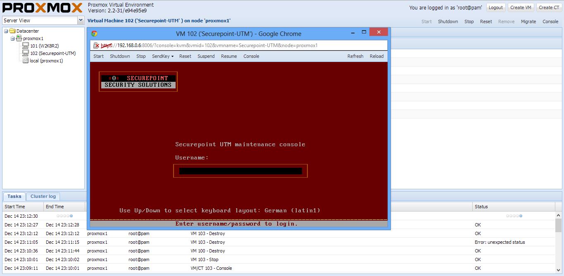Open the Server View dropdown
The width and height of the screenshot is (564, 276).
click(81, 20)
